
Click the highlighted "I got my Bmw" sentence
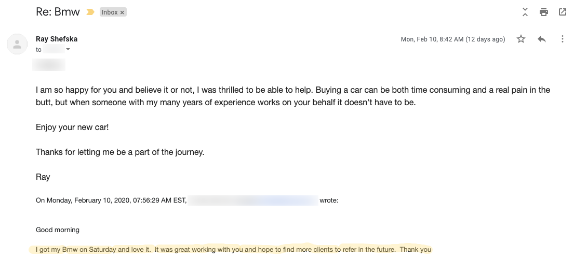pos(233,250)
